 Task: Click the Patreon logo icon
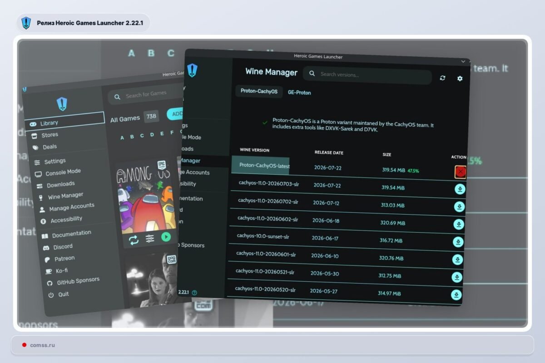coord(47,260)
